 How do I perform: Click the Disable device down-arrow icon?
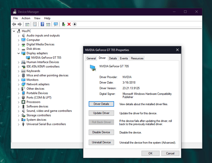(x=75, y=24)
